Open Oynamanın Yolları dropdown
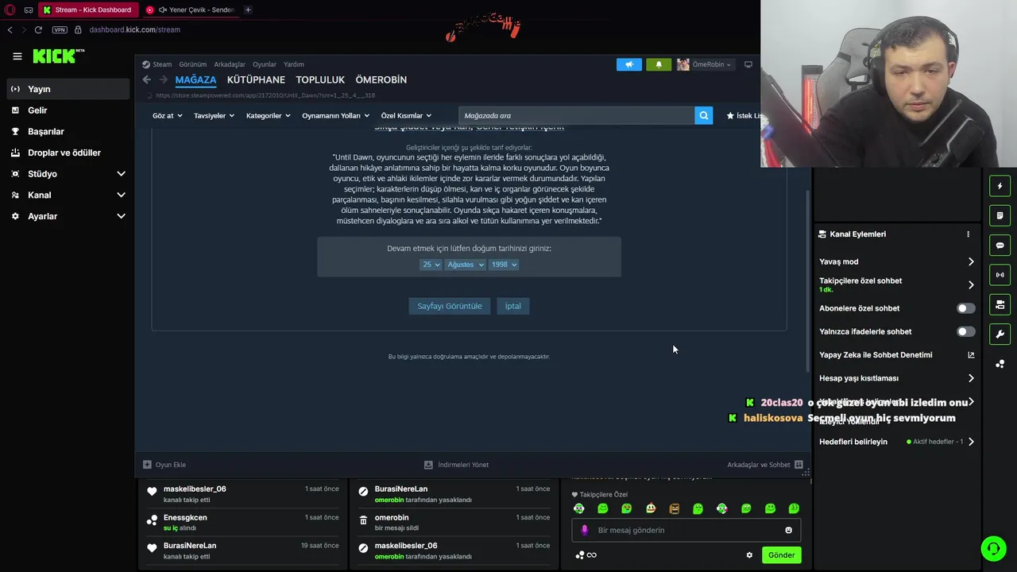Screen dimensions: 1017x572 (x=335, y=115)
